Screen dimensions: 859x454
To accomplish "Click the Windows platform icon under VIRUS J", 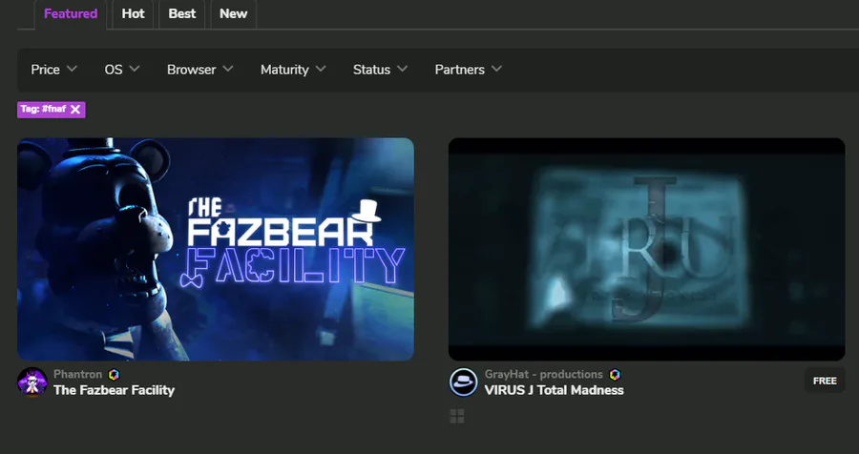I will pyautogui.click(x=457, y=416).
